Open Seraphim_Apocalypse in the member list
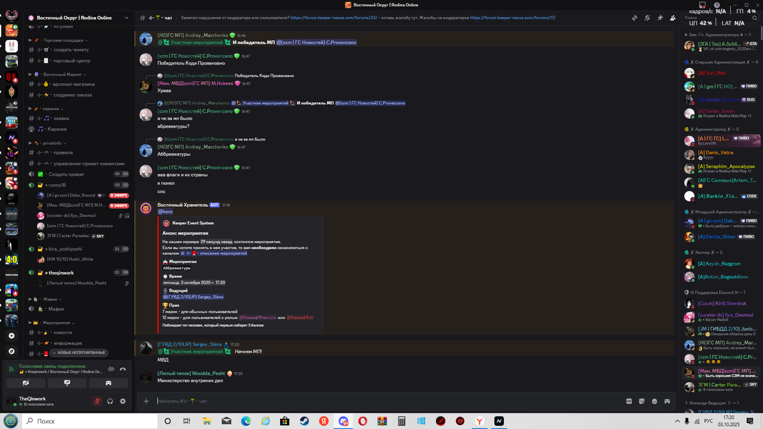The height and width of the screenshot is (429, 763). pos(727,166)
